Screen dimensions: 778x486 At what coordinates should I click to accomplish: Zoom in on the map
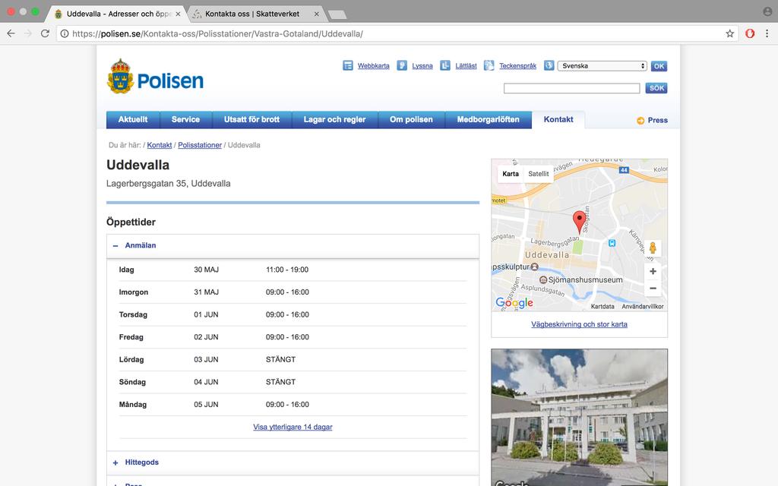(x=653, y=271)
